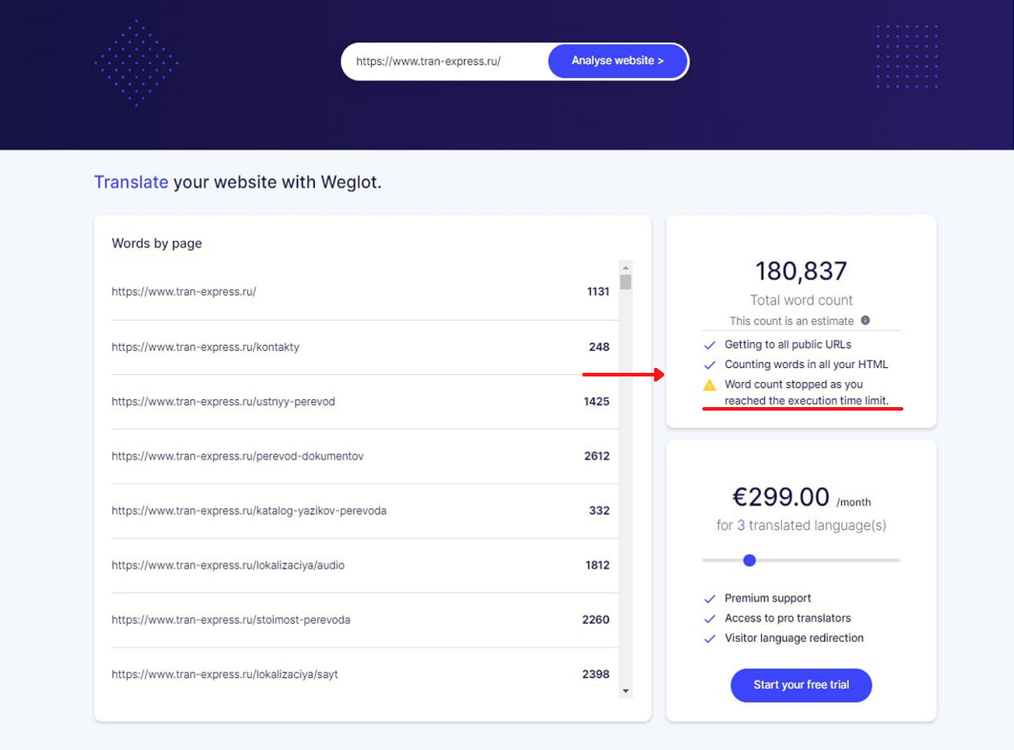
Task: Click checkmark beside Counting words in HTML
Action: (x=709, y=365)
